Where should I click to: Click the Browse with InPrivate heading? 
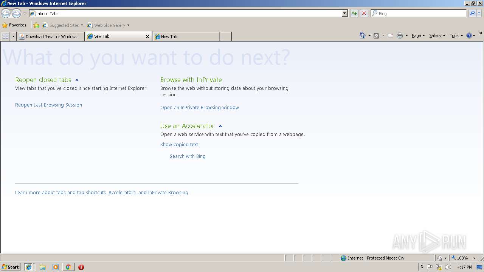[191, 80]
